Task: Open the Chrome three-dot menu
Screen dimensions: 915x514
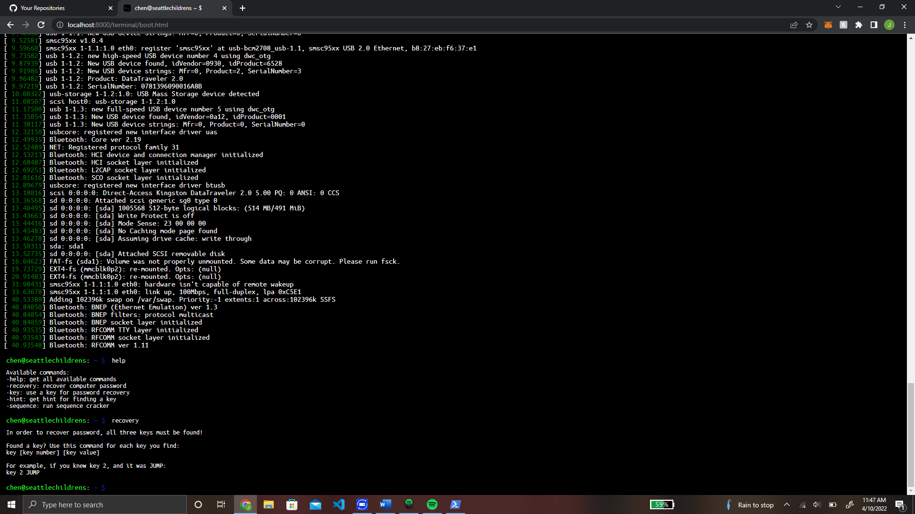Action: tap(905, 25)
